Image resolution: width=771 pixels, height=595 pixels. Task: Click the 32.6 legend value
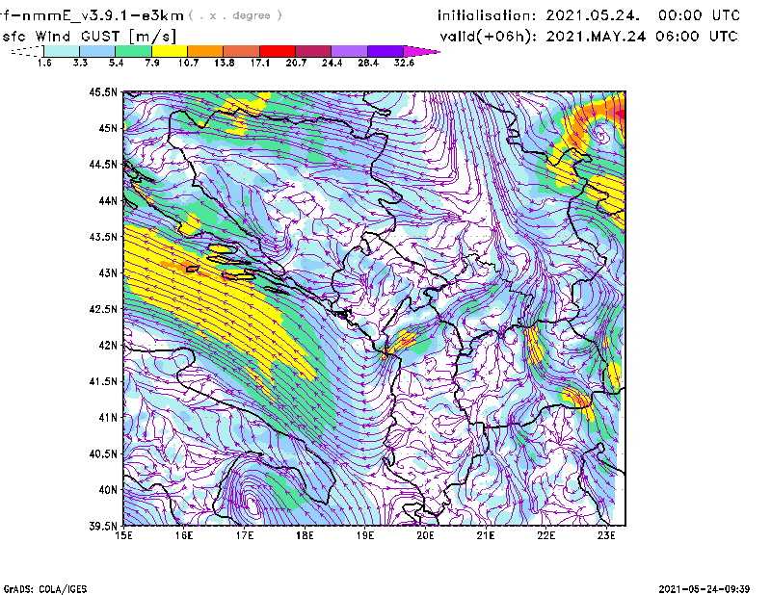(404, 63)
